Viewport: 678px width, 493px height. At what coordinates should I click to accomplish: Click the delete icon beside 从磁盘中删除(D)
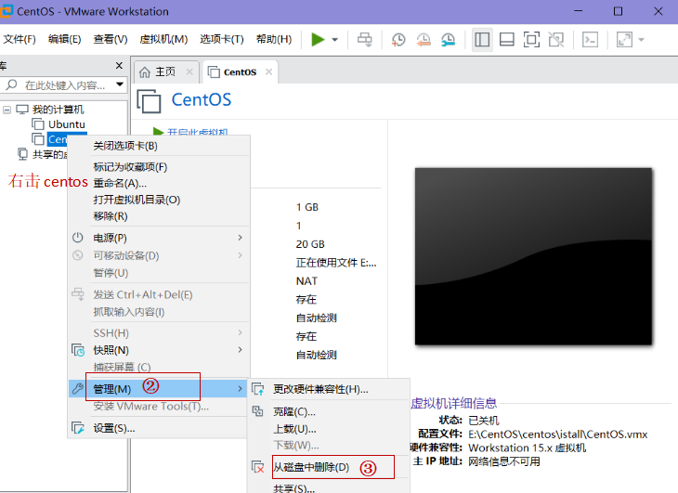click(x=258, y=467)
